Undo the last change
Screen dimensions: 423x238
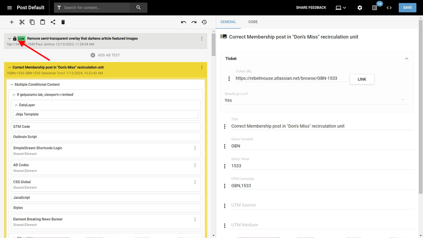pos(183,22)
